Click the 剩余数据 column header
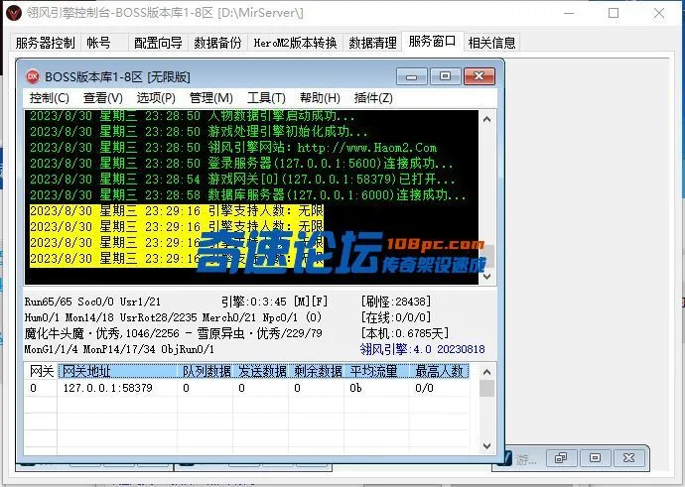Viewport: 685px width, 487px height. [316, 371]
